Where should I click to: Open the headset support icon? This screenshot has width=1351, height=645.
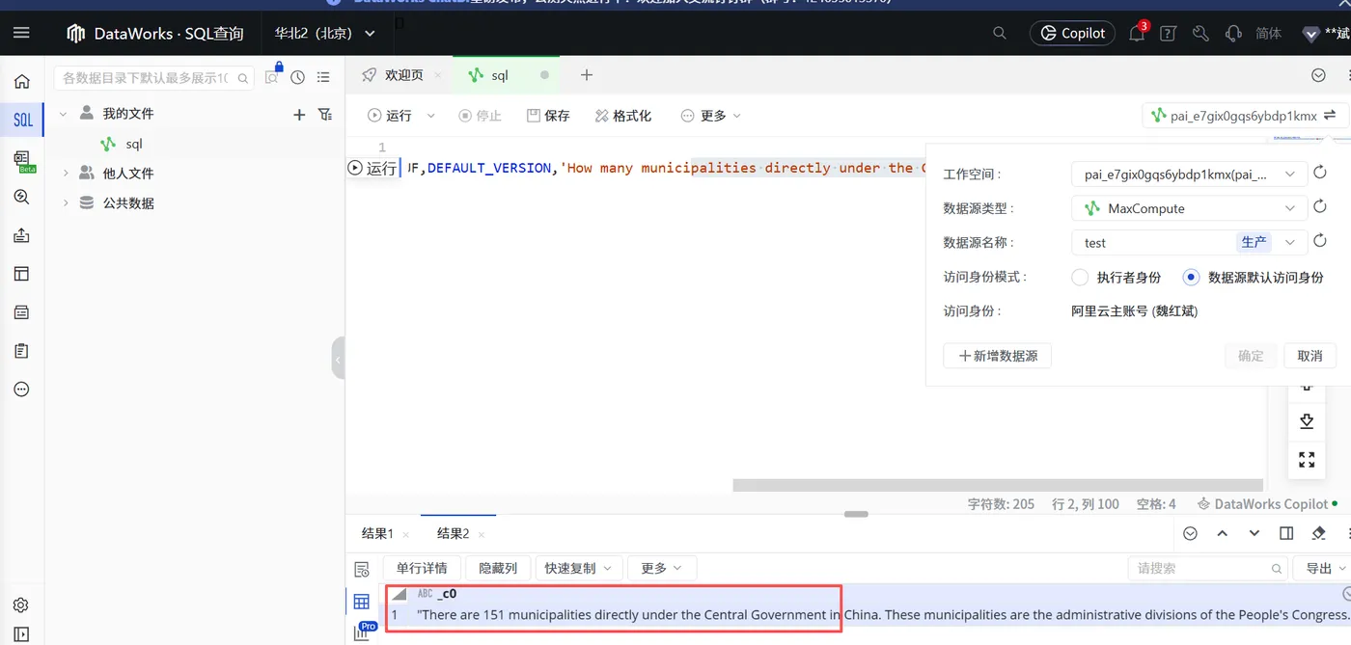click(1232, 33)
